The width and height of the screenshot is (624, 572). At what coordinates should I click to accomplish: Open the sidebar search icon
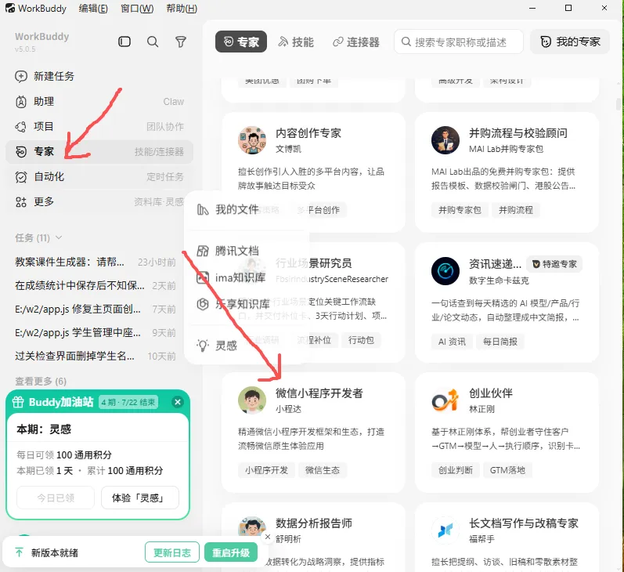click(153, 42)
